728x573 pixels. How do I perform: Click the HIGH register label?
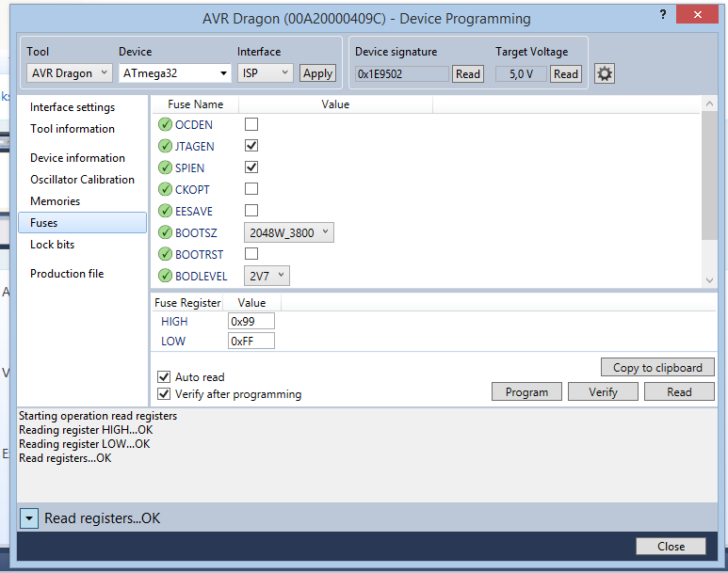click(174, 321)
